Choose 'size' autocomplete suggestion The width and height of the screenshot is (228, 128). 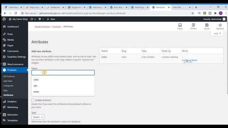point(63,86)
